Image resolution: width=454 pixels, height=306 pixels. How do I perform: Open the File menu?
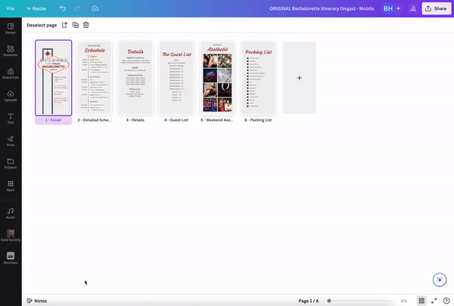point(11,8)
